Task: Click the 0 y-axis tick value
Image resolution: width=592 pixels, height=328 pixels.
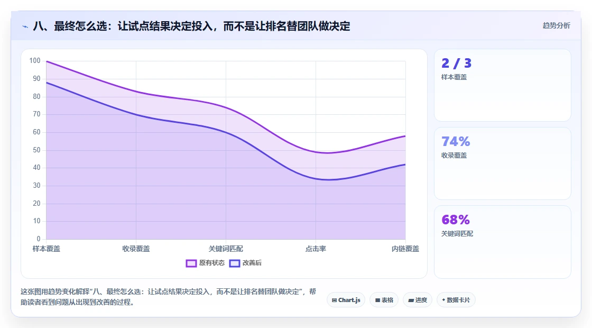Action: point(39,239)
